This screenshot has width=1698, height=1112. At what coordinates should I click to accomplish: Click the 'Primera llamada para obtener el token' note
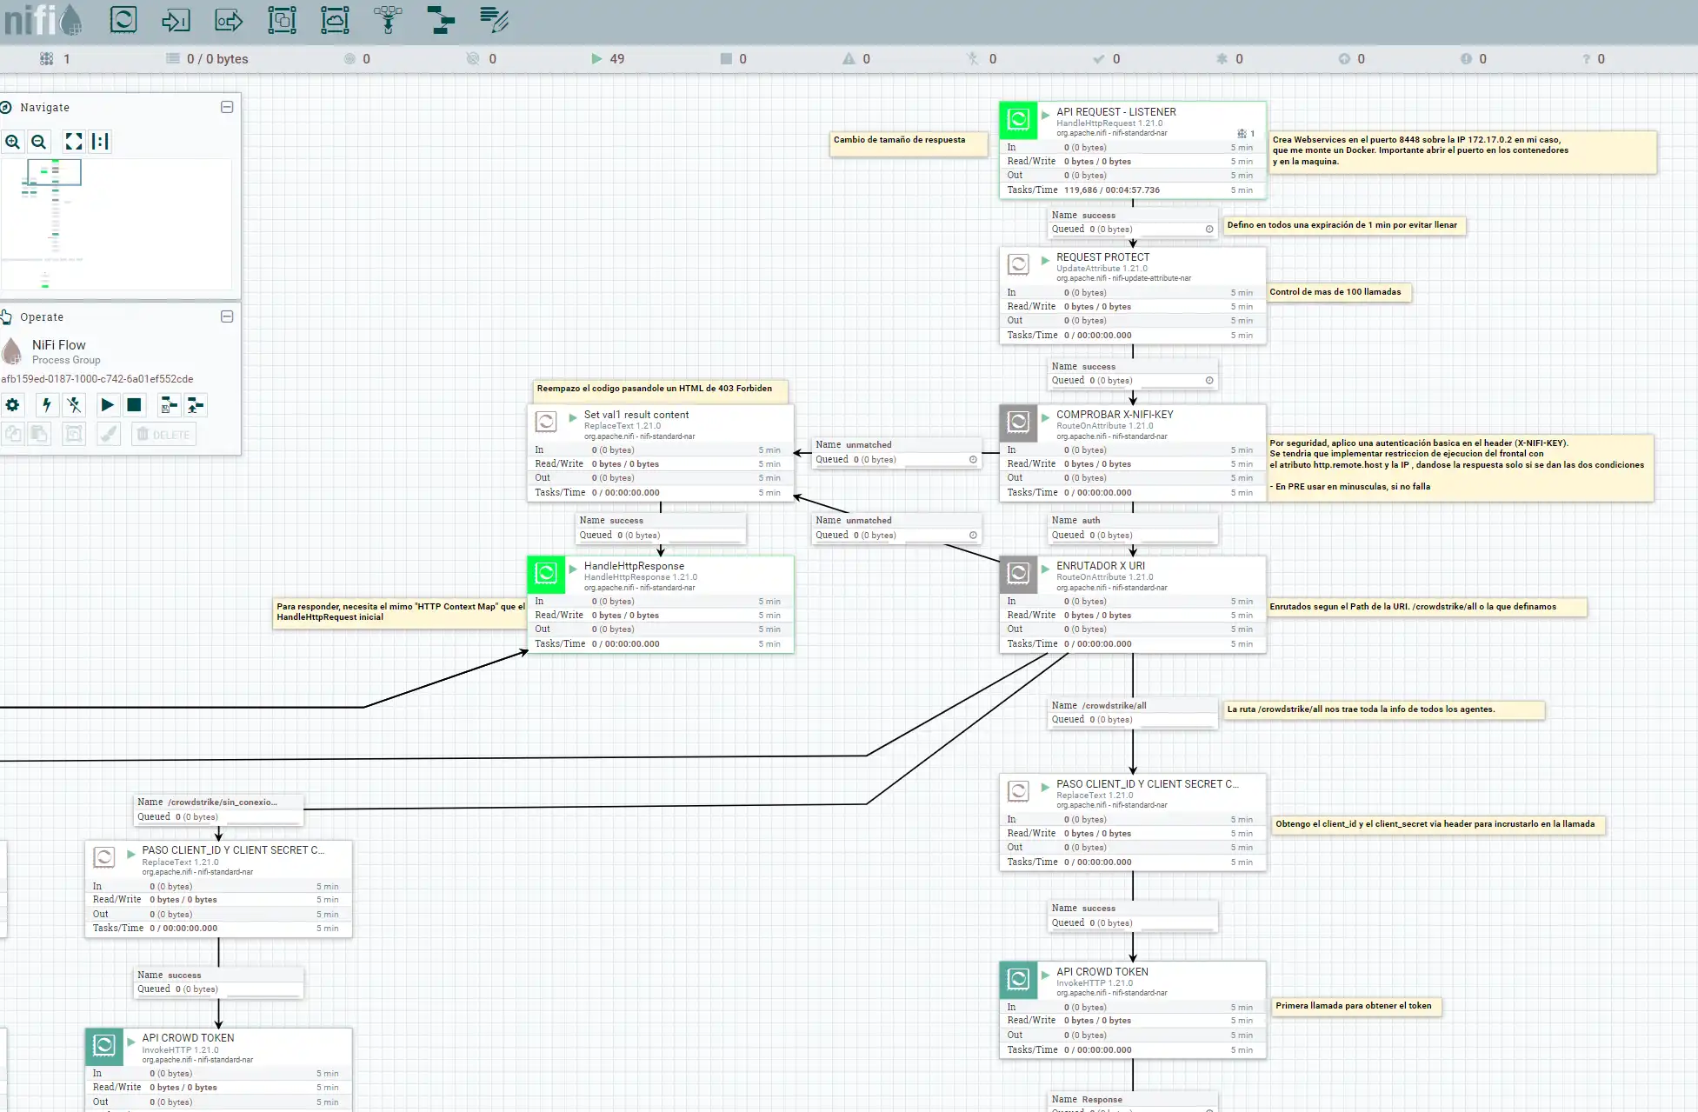(x=1357, y=1006)
